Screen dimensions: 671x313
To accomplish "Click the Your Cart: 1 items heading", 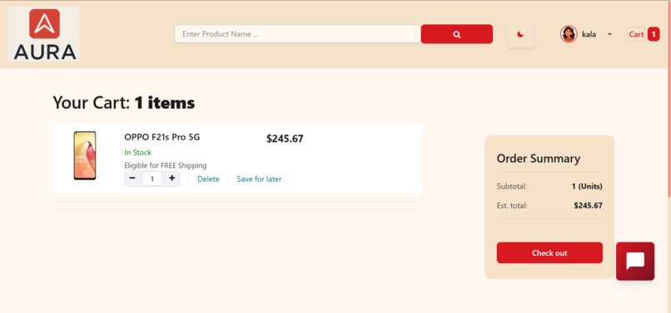I will [124, 103].
